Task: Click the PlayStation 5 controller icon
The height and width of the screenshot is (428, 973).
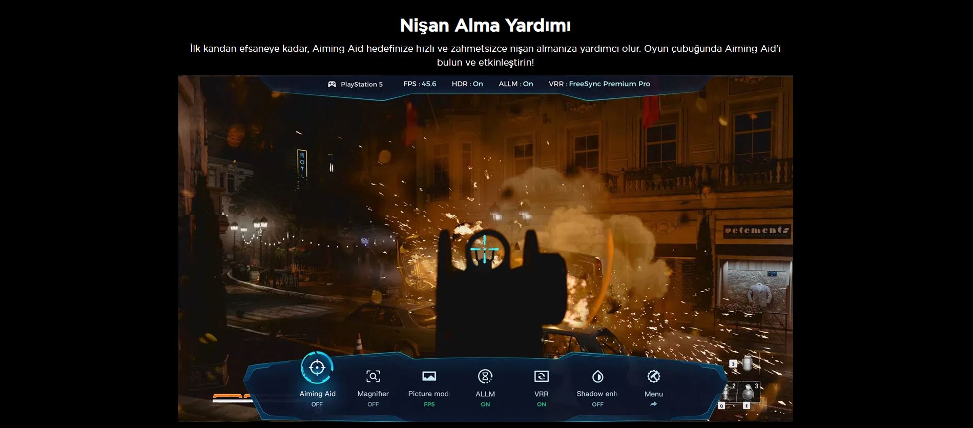Action: pyautogui.click(x=332, y=84)
